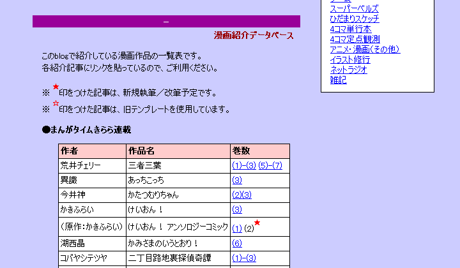
Task: Click the unlinked (2) volume of アンソロジーコミック
Action: click(249, 228)
